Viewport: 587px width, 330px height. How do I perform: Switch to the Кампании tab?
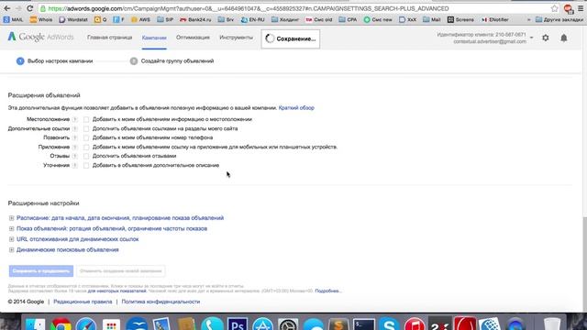point(154,38)
